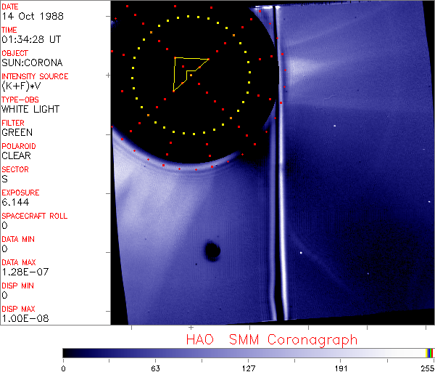Screen dimensions: 435x372
Task: Click the WHITE LIGHT observation type
Action: pos(30,109)
